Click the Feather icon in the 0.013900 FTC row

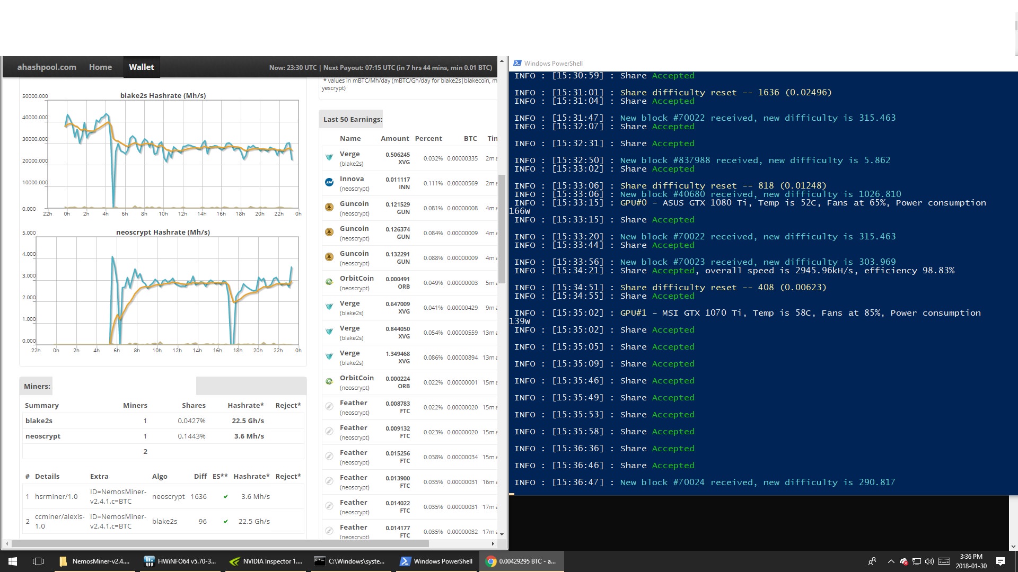click(x=329, y=481)
